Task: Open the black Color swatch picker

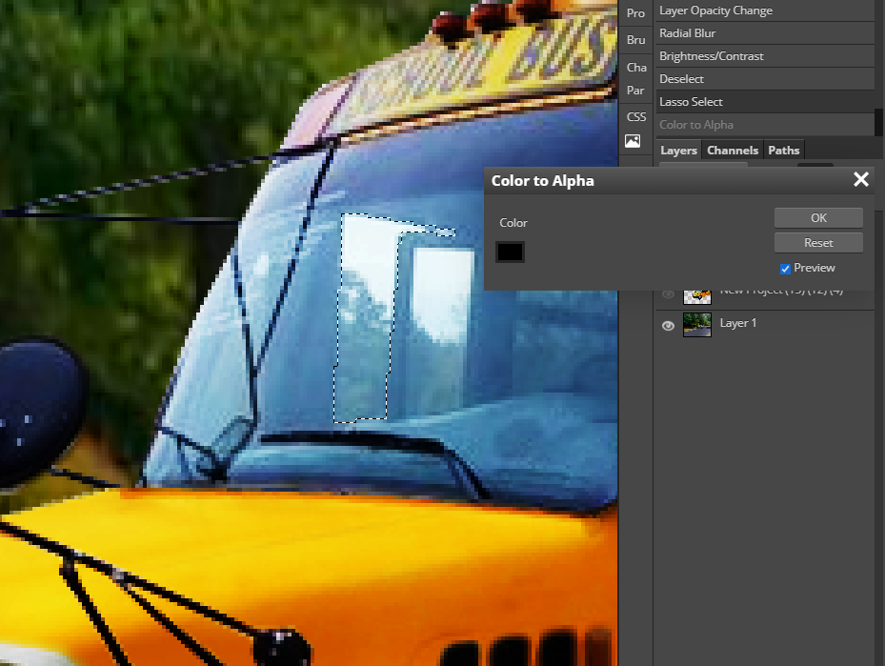Action: point(510,251)
